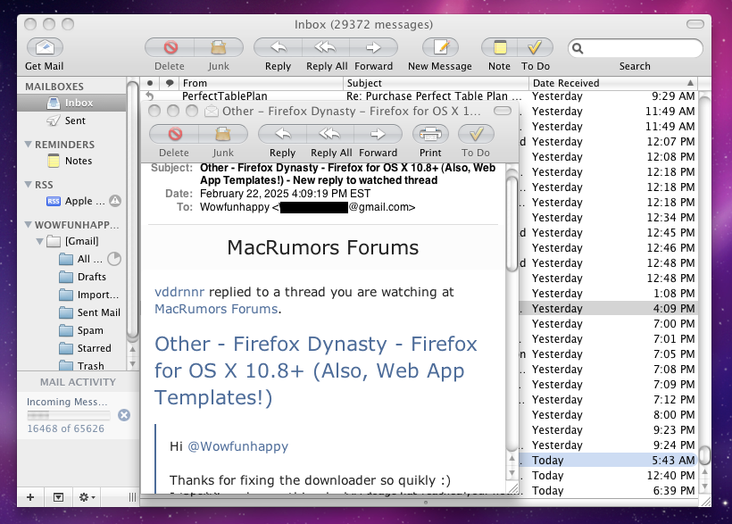Click Reply All in the main Inbox toolbar
Image resolution: width=732 pixels, height=524 pixels.
[326, 47]
